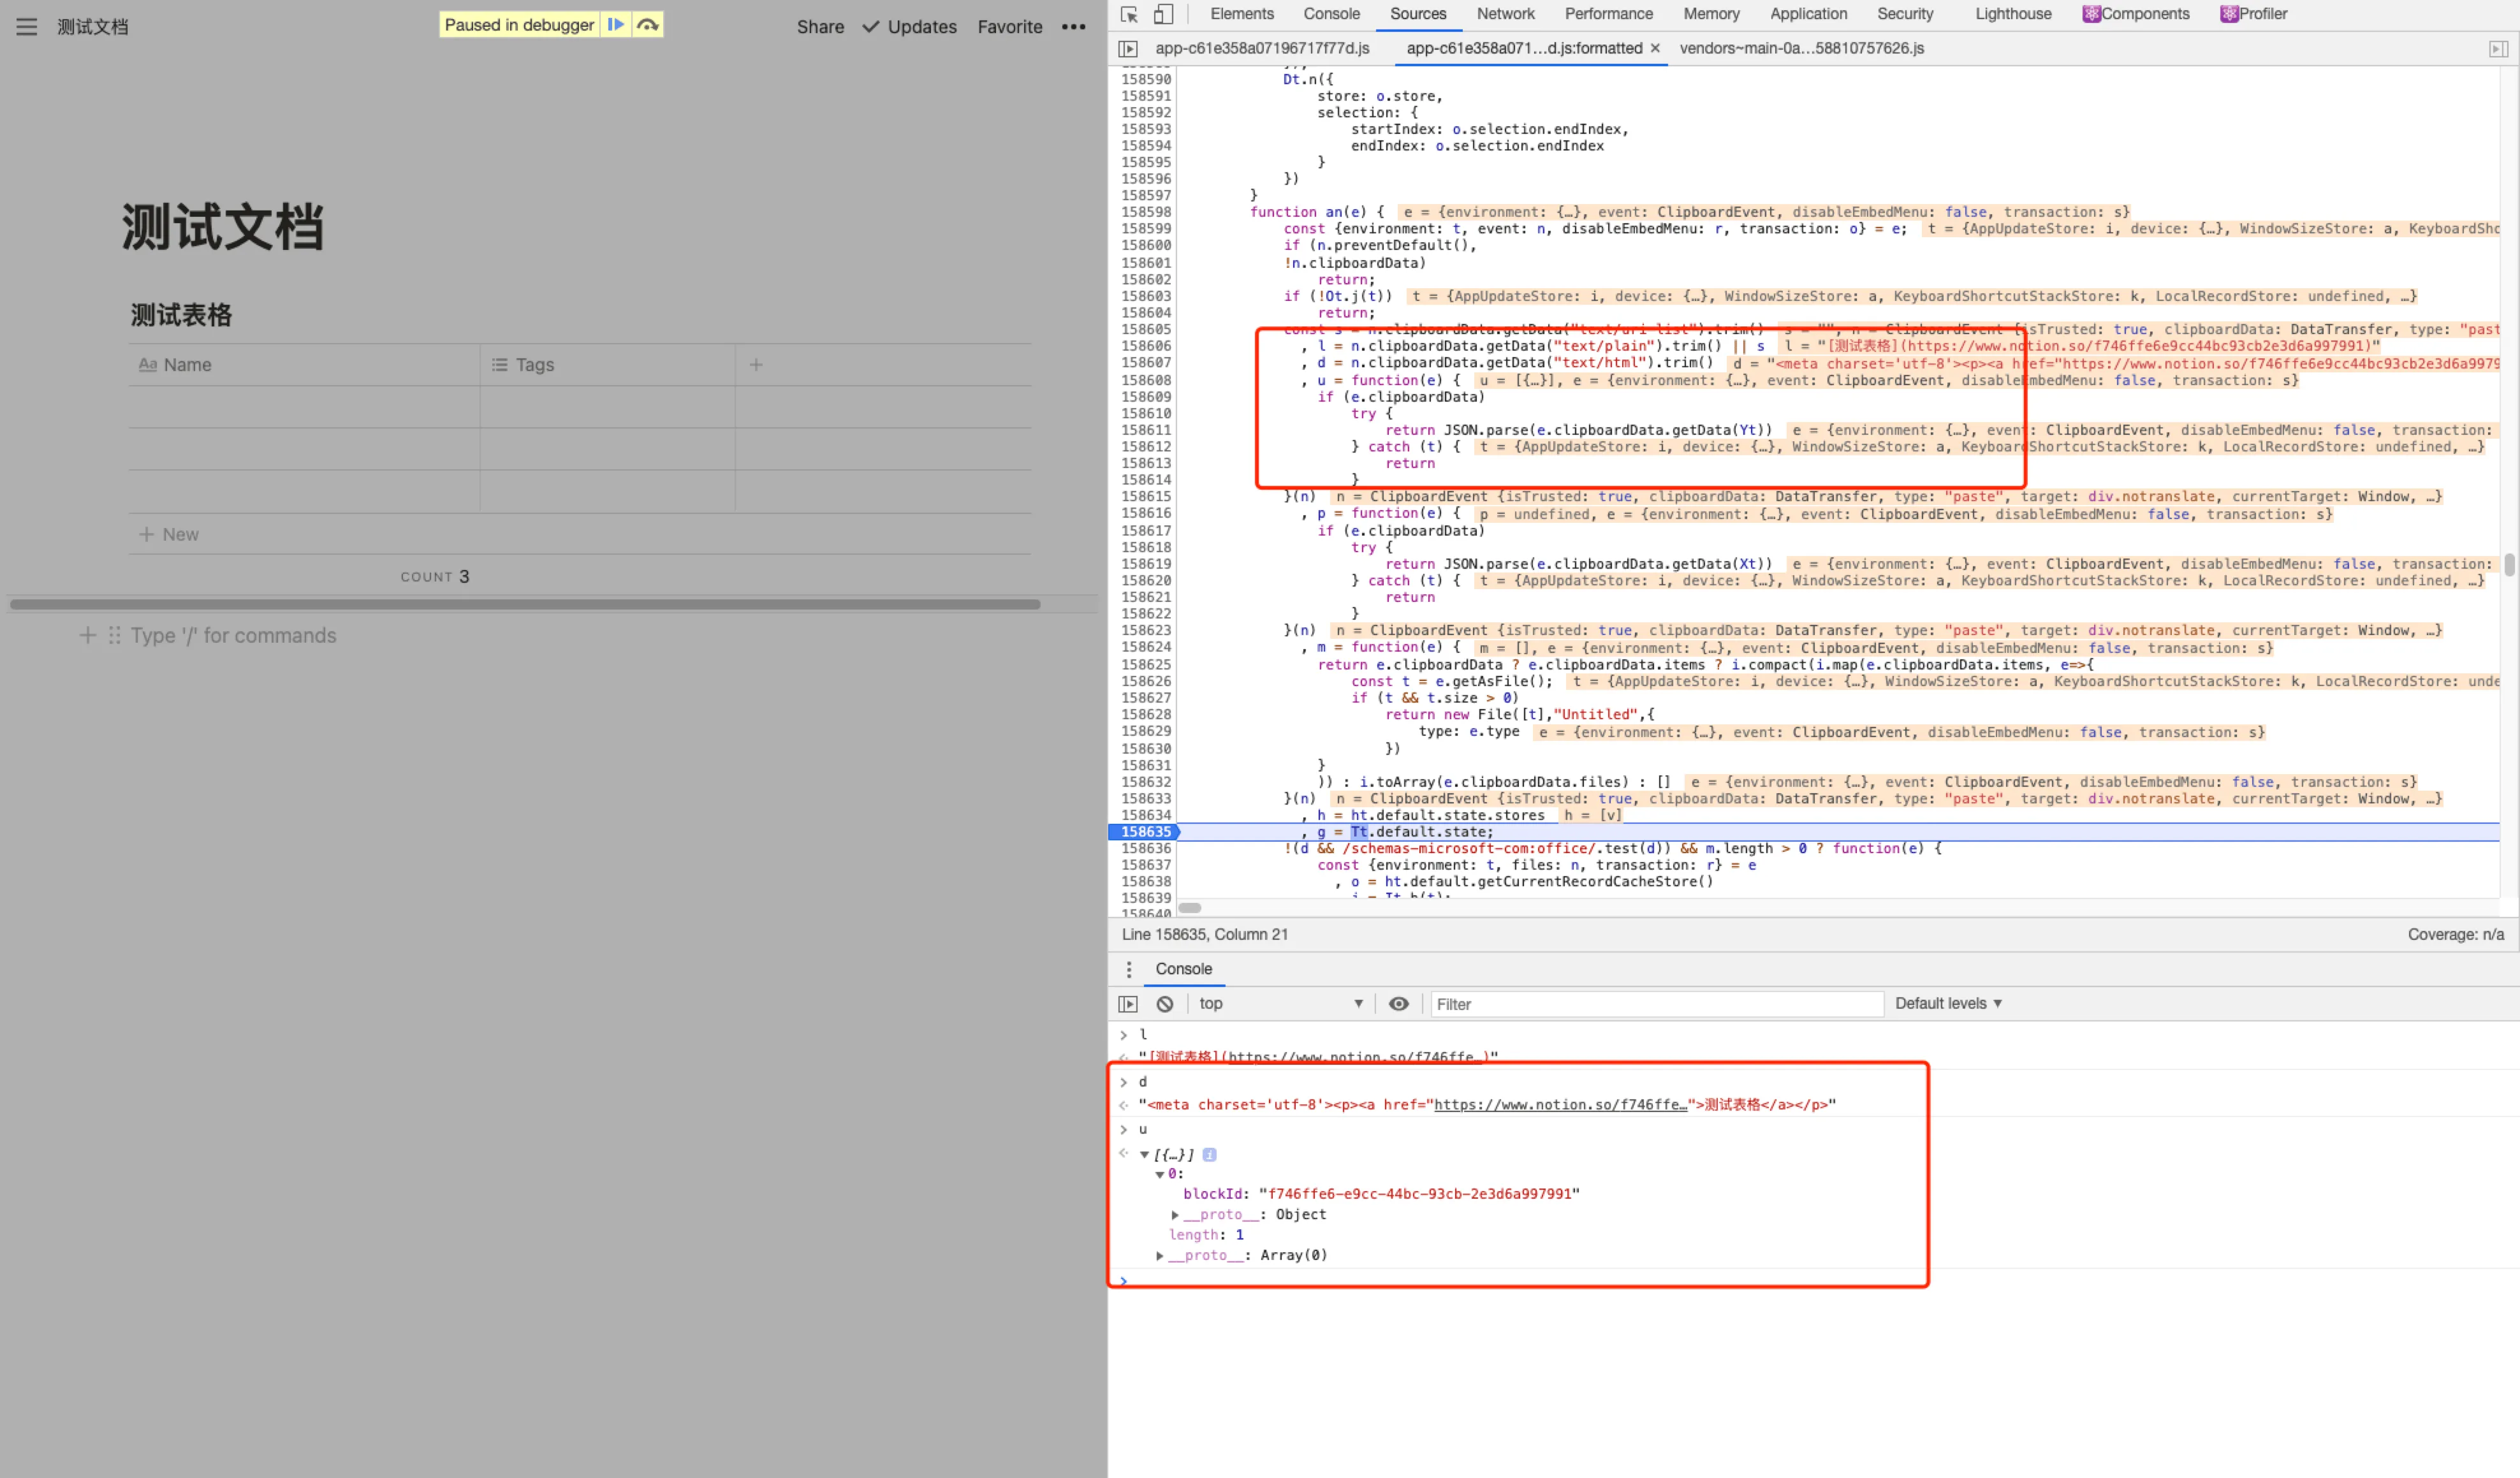2520x1478 pixels.
Task: Add a New row to the table
Action: pos(170,535)
